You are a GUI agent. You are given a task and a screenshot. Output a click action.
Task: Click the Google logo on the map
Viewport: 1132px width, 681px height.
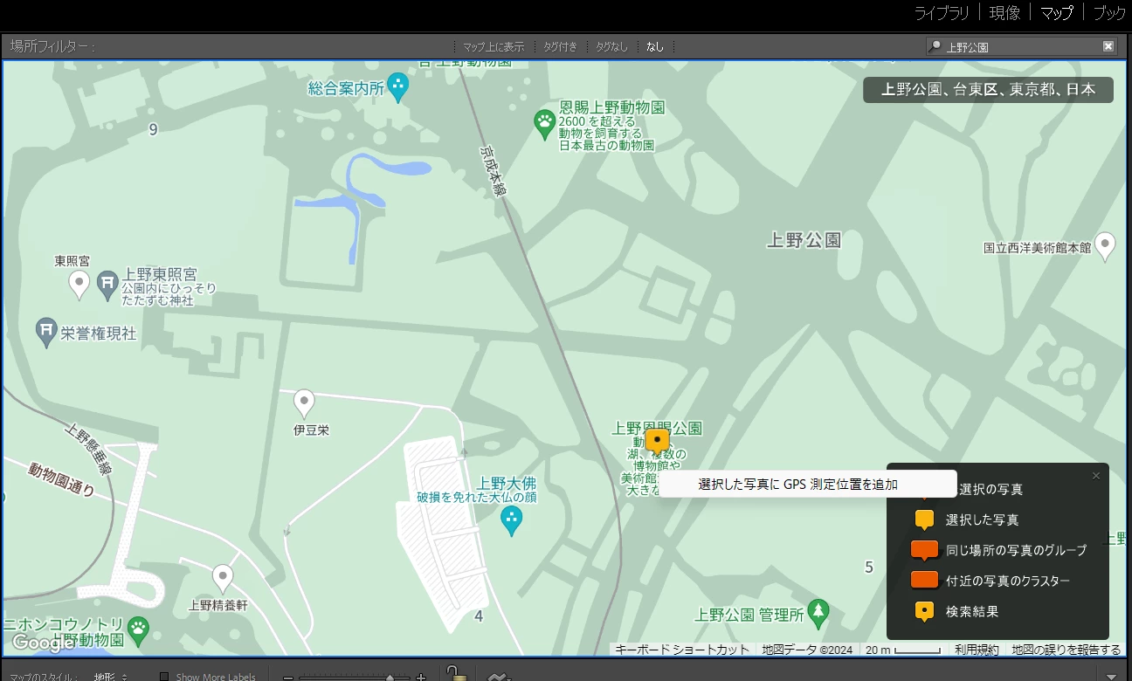pyautogui.click(x=43, y=643)
